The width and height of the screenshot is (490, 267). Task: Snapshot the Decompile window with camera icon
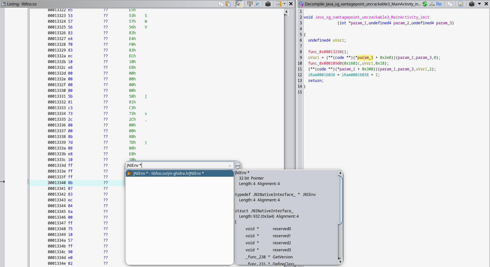pos(472,4)
